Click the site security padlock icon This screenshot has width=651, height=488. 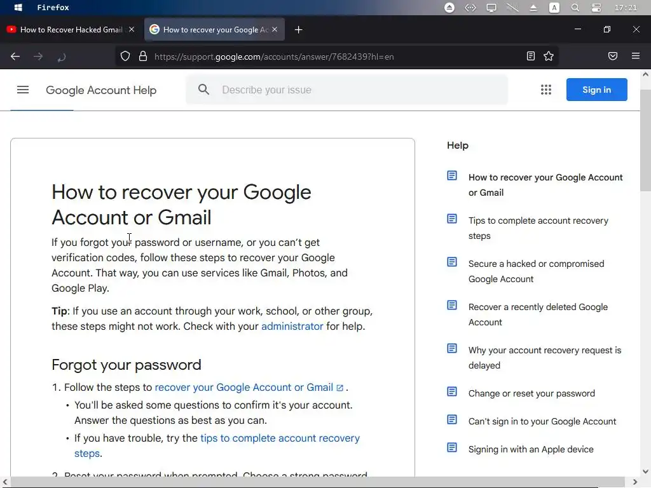click(x=143, y=57)
